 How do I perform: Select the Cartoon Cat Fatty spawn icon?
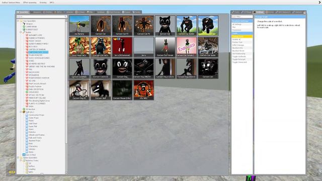(101, 47)
